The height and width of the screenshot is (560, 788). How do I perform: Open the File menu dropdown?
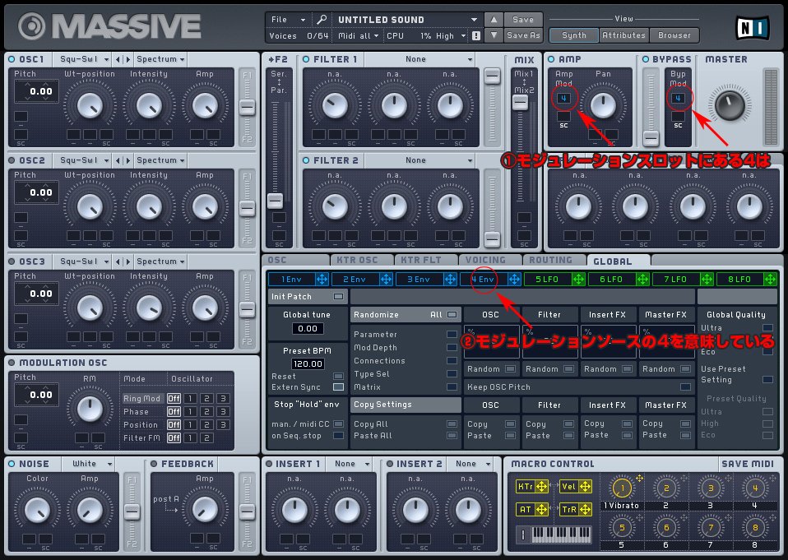(287, 20)
